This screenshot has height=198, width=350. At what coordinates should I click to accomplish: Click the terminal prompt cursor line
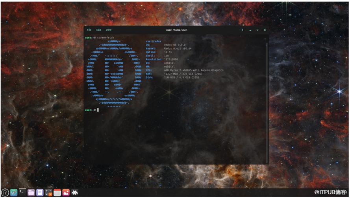(x=92, y=110)
